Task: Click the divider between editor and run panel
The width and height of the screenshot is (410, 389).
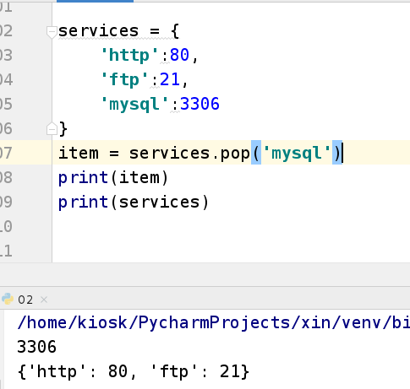Action: [205, 274]
